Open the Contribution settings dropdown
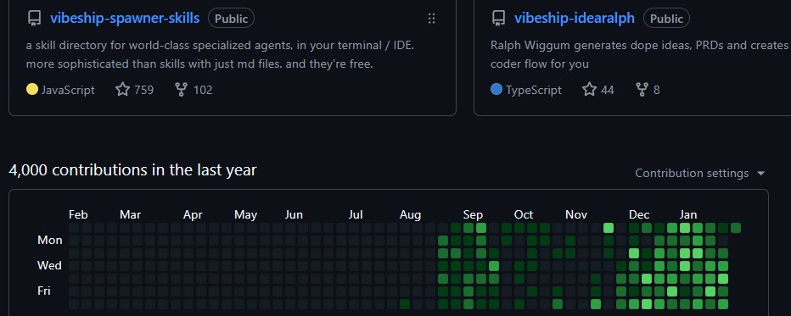This screenshot has height=316, width=791. pos(700,173)
